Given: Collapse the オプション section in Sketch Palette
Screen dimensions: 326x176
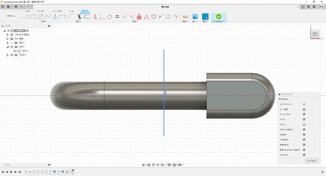Looking at the screenshot, I should coord(280,99).
